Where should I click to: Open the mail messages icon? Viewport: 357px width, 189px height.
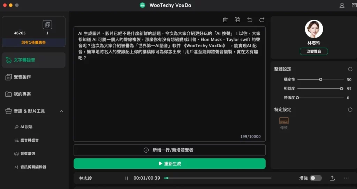pyautogui.click(x=354, y=5)
